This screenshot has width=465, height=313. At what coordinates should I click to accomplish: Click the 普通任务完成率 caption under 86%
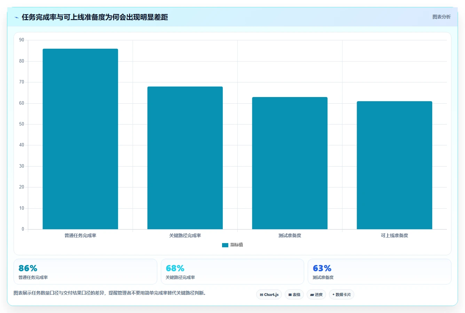33,278
